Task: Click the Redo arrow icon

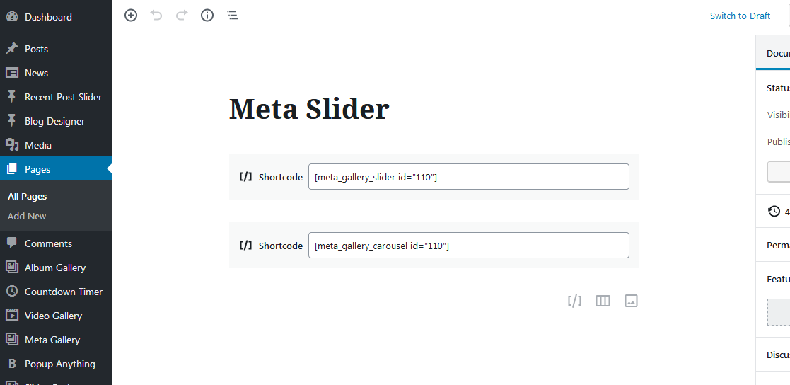Action: coord(182,16)
